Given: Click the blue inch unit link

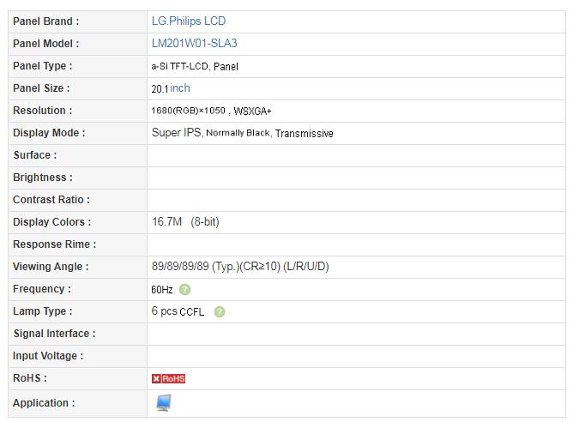Looking at the screenshot, I should coord(180,88).
